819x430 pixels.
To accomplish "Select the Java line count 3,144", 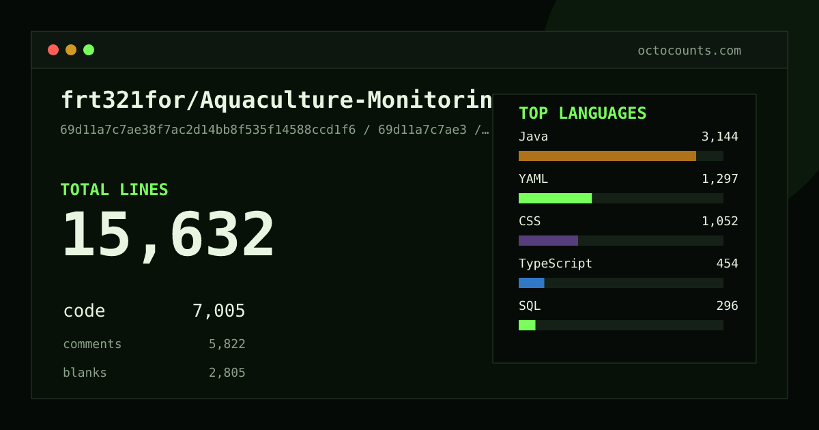I will coord(719,137).
